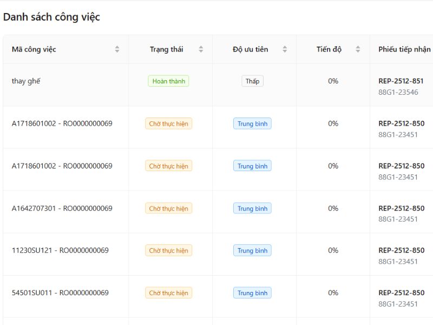Screen dimensions: 433x325
Task: Open the thay ghế job row
Action: point(26,81)
